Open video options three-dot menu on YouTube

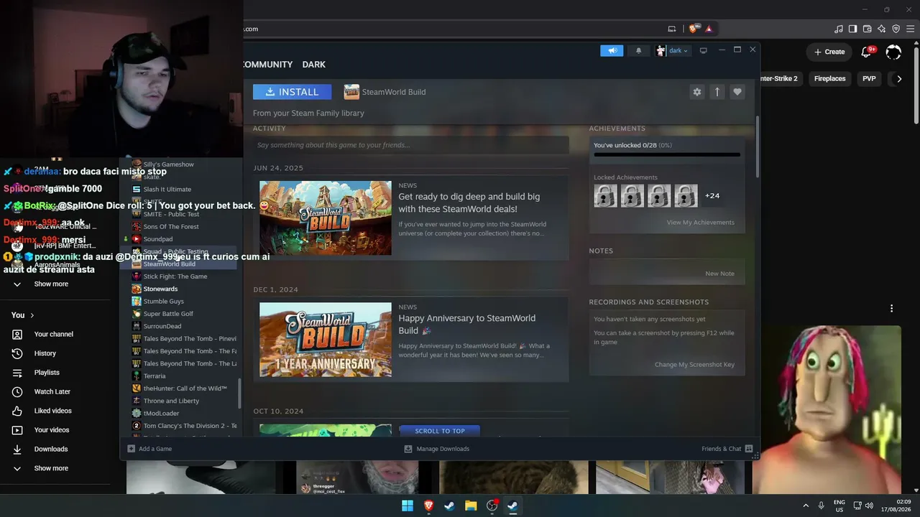(891, 309)
